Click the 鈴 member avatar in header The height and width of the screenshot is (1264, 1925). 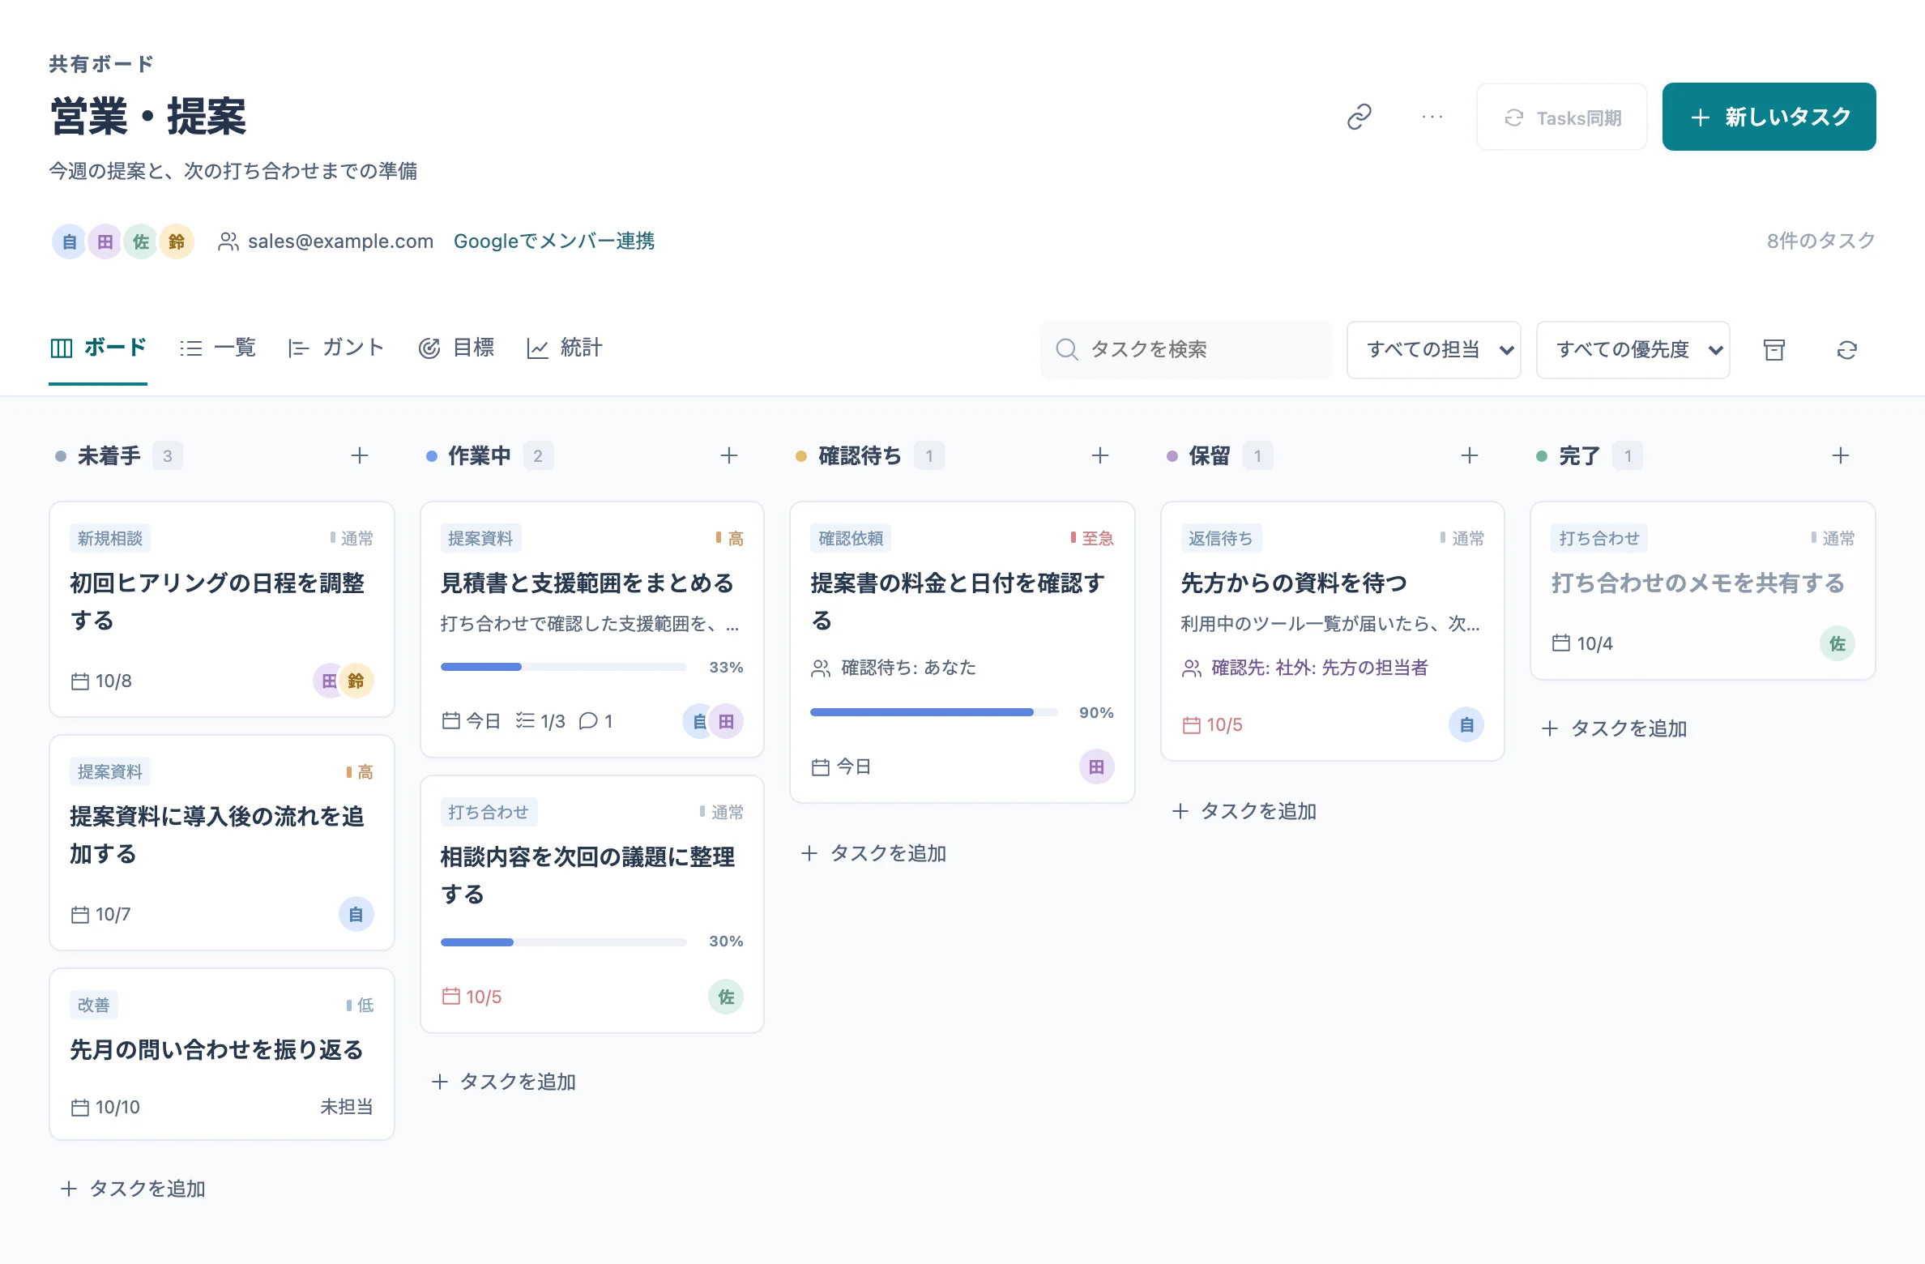tap(177, 241)
